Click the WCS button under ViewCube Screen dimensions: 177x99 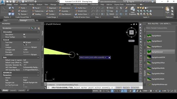click(x=131, y=41)
